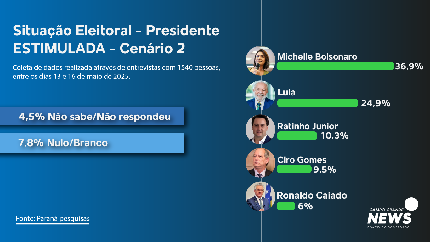Click the 7,8% Nulo/Branco banner
The image size is (430, 242).
click(92, 143)
